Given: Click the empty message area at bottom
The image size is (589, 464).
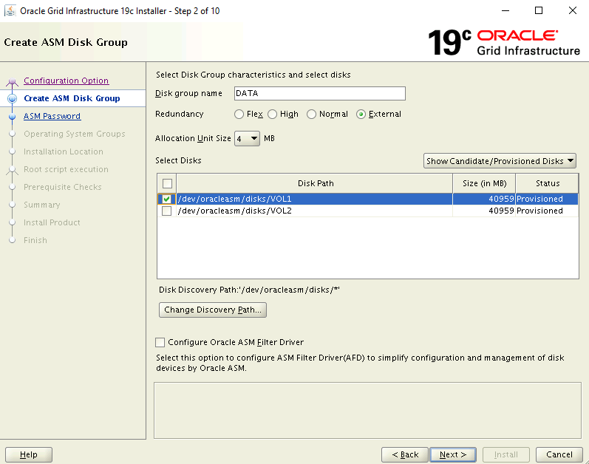Looking at the screenshot, I should [x=367, y=410].
